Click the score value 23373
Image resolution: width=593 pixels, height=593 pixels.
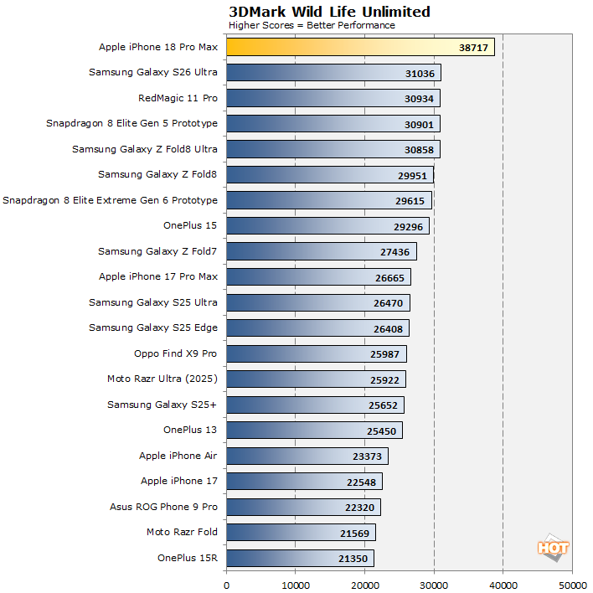(x=367, y=456)
